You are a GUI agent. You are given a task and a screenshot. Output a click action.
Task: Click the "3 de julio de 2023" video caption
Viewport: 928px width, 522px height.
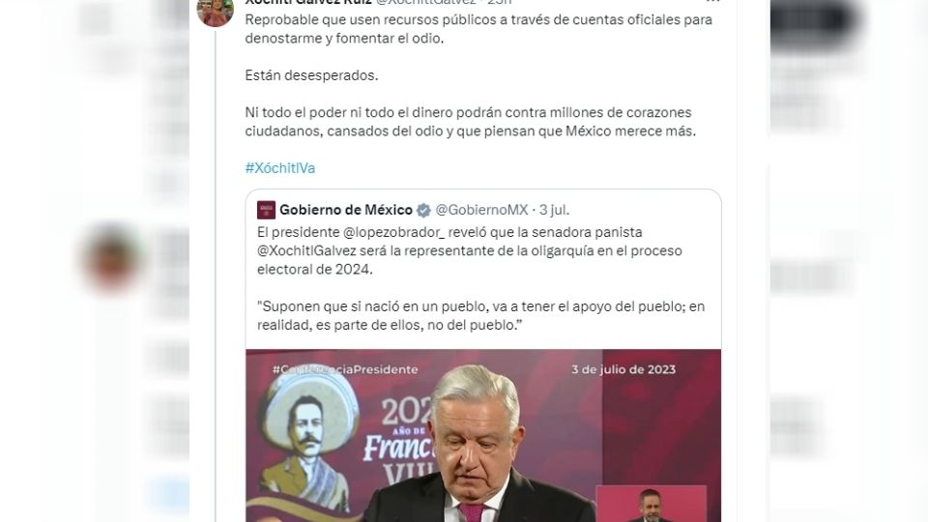(623, 369)
